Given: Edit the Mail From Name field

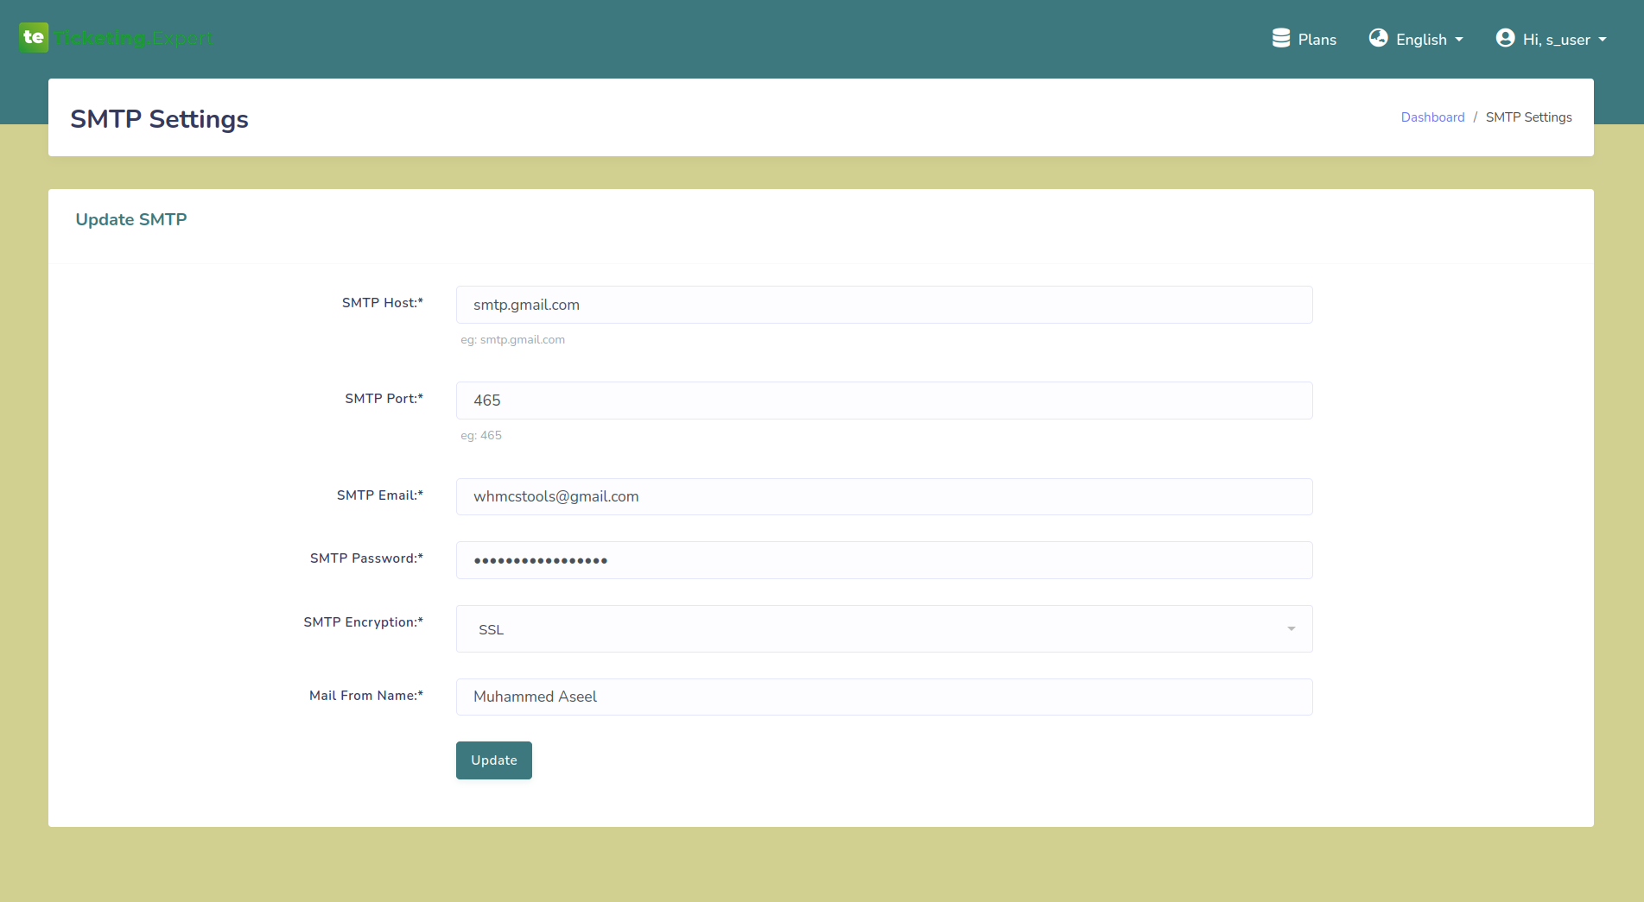Looking at the screenshot, I should (883, 697).
